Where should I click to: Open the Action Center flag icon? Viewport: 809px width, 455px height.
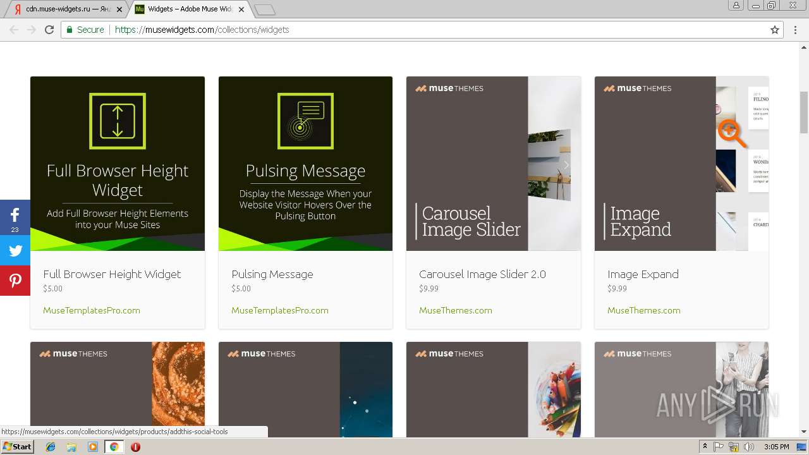[719, 447]
